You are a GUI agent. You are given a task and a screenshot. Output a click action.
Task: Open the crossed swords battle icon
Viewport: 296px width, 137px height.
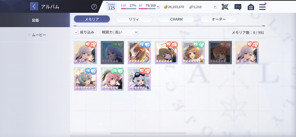tap(225, 7)
